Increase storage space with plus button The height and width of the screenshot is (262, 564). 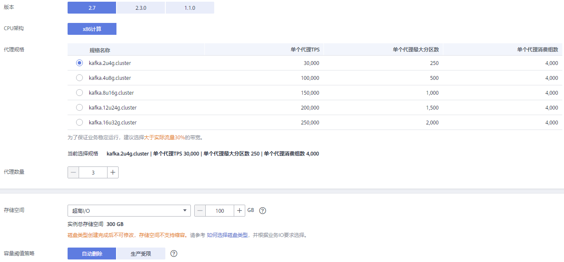click(x=239, y=211)
